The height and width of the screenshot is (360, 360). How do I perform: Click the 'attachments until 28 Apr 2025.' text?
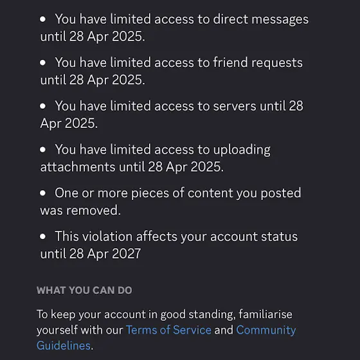[x=132, y=167]
